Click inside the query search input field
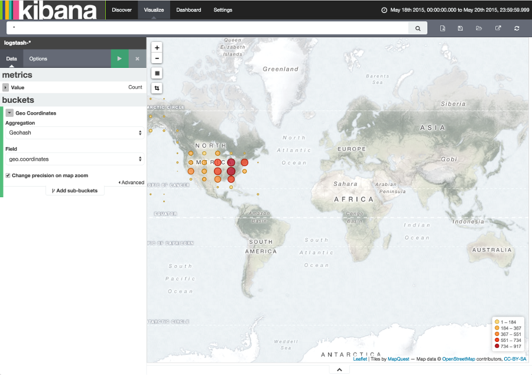Viewport: 532px width, 375px height. [x=207, y=28]
